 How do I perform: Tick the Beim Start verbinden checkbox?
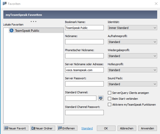click(109, 99)
